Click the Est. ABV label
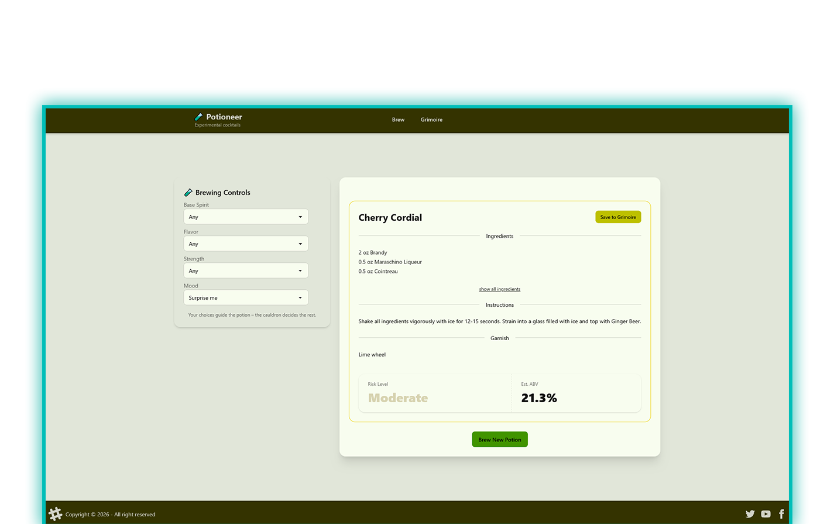834x524 pixels. coord(530,384)
